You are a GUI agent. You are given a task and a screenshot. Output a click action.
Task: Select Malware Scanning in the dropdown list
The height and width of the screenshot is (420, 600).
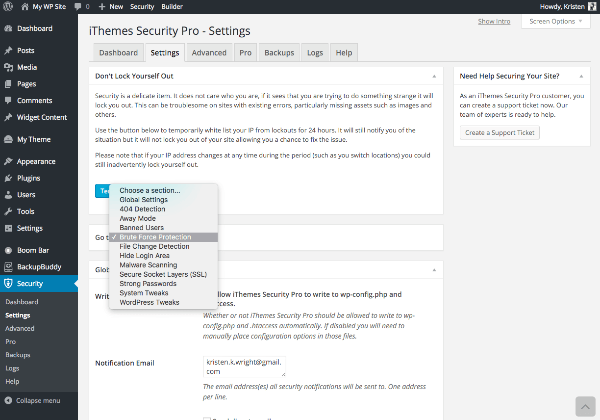click(163, 265)
